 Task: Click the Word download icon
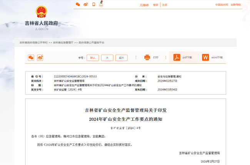click(205, 58)
